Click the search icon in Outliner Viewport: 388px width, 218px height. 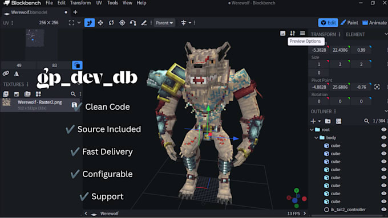[366, 121]
